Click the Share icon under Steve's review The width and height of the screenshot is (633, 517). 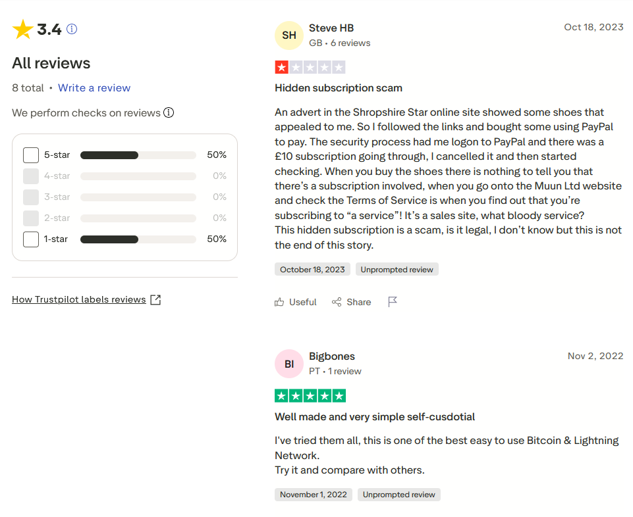[337, 302]
